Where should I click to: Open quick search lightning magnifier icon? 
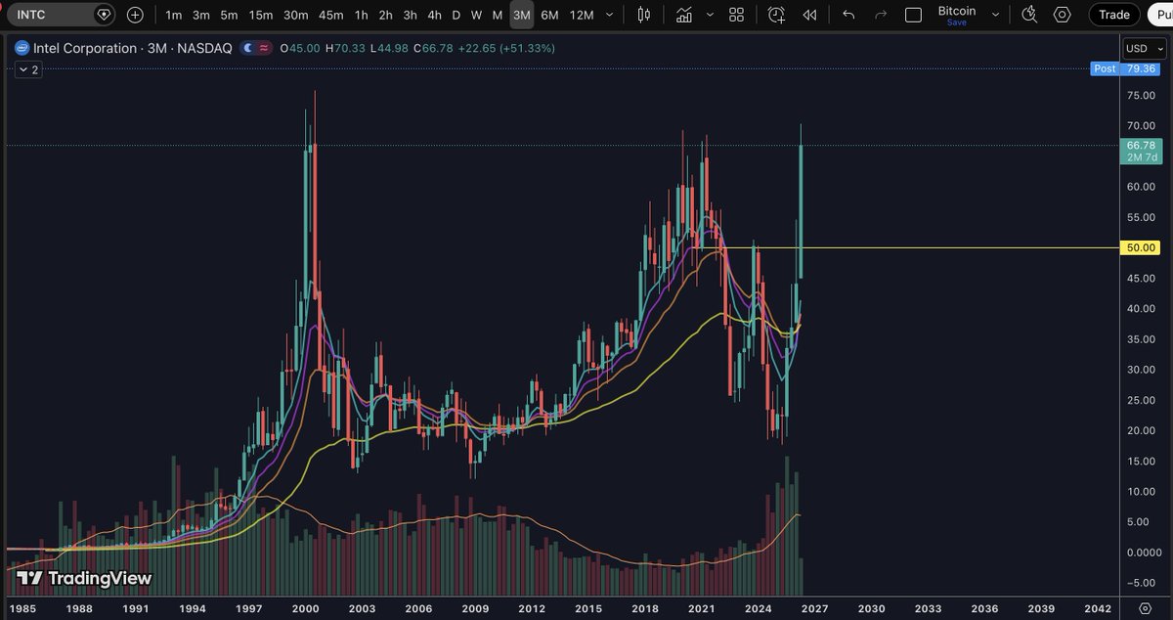click(x=1028, y=15)
